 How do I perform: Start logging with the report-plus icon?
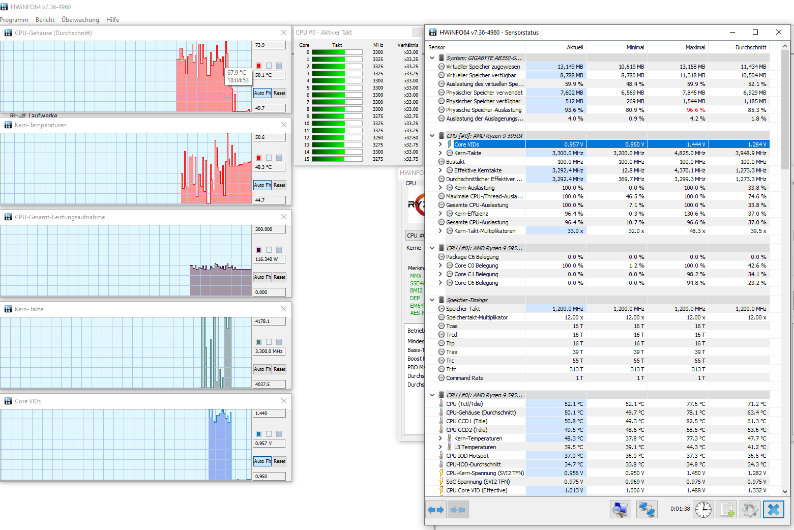pos(726,509)
